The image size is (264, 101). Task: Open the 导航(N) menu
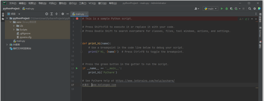[42, 3]
